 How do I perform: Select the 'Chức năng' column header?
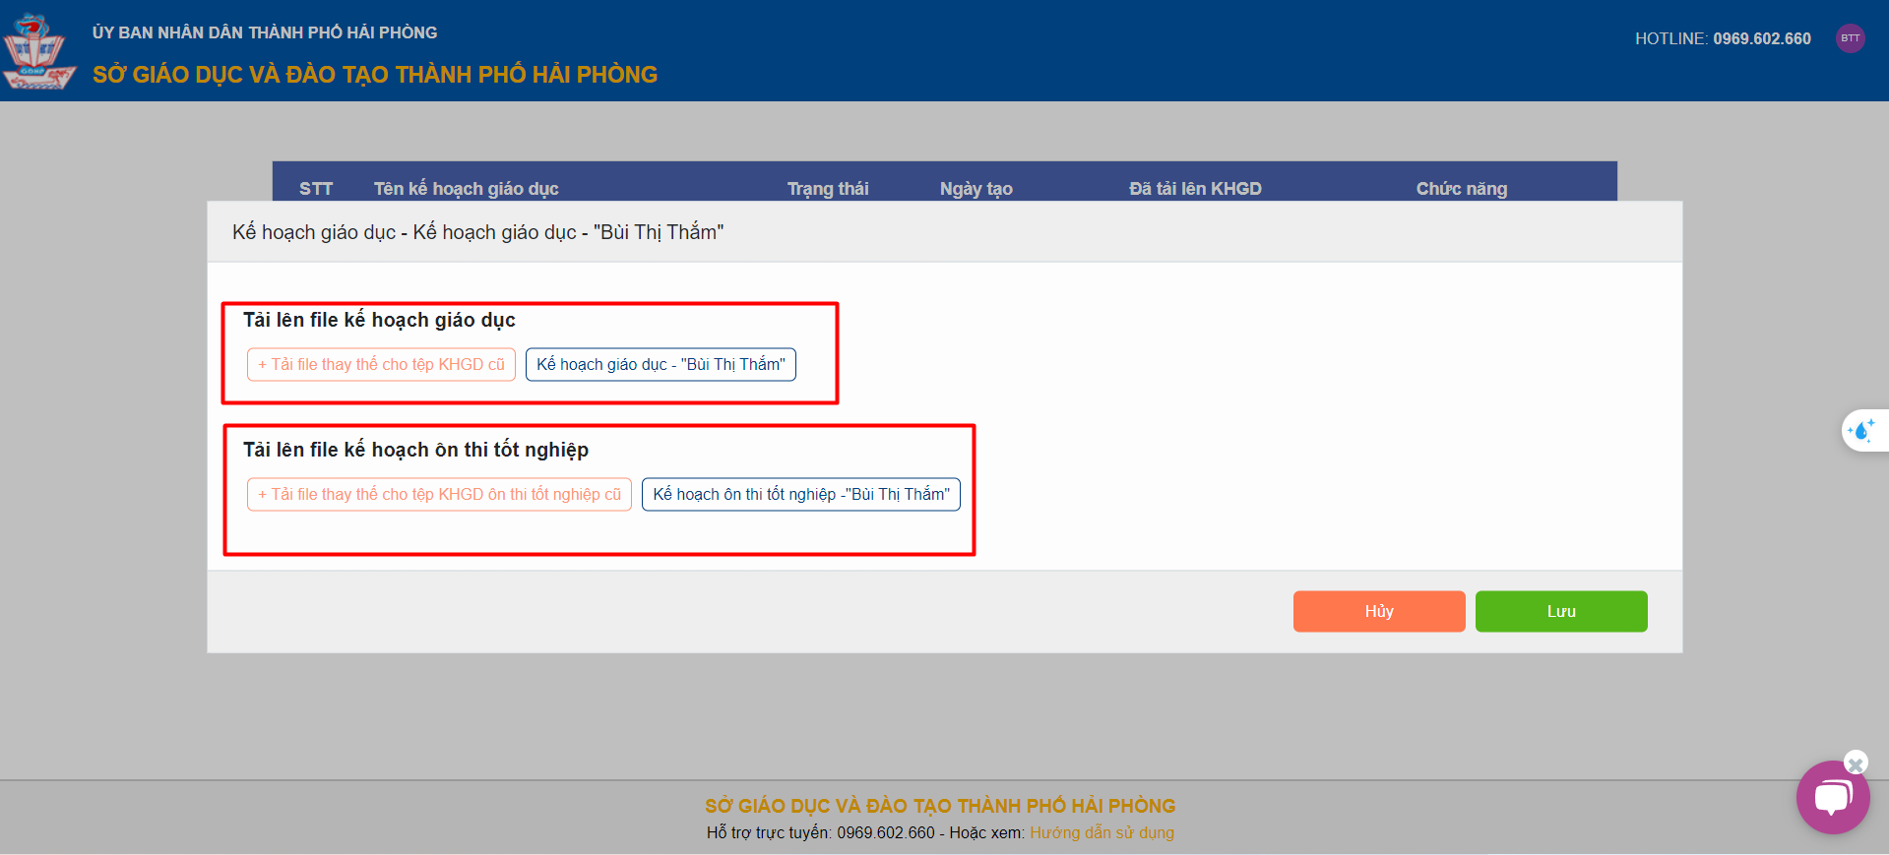pyautogui.click(x=1461, y=188)
